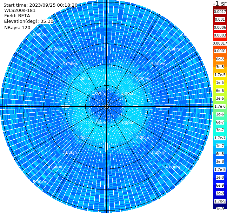Click the 0.001 dark red colorbar label
The height and width of the screenshot is (213, 227).
pos(220,19)
